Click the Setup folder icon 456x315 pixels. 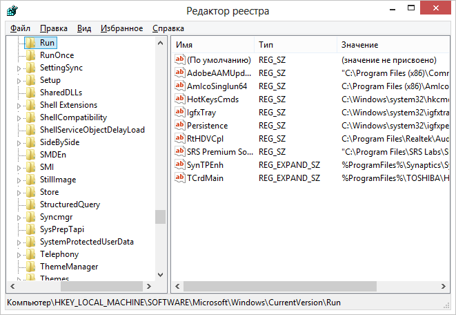(x=30, y=80)
